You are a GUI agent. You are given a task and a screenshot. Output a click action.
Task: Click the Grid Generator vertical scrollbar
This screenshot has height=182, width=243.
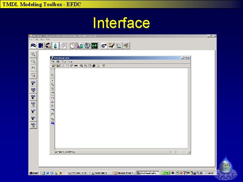[x=189, y=108]
